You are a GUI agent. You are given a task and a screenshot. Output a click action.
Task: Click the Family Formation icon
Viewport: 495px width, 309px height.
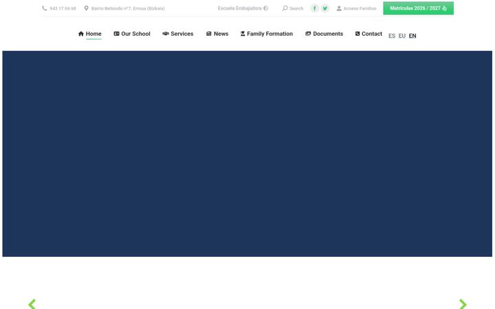243,34
